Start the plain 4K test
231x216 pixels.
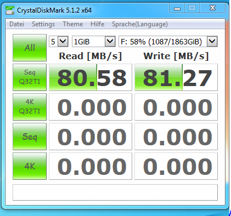(30, 166)
